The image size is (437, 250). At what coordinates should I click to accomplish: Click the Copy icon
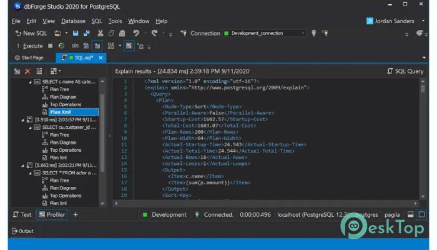coord(111,33)
